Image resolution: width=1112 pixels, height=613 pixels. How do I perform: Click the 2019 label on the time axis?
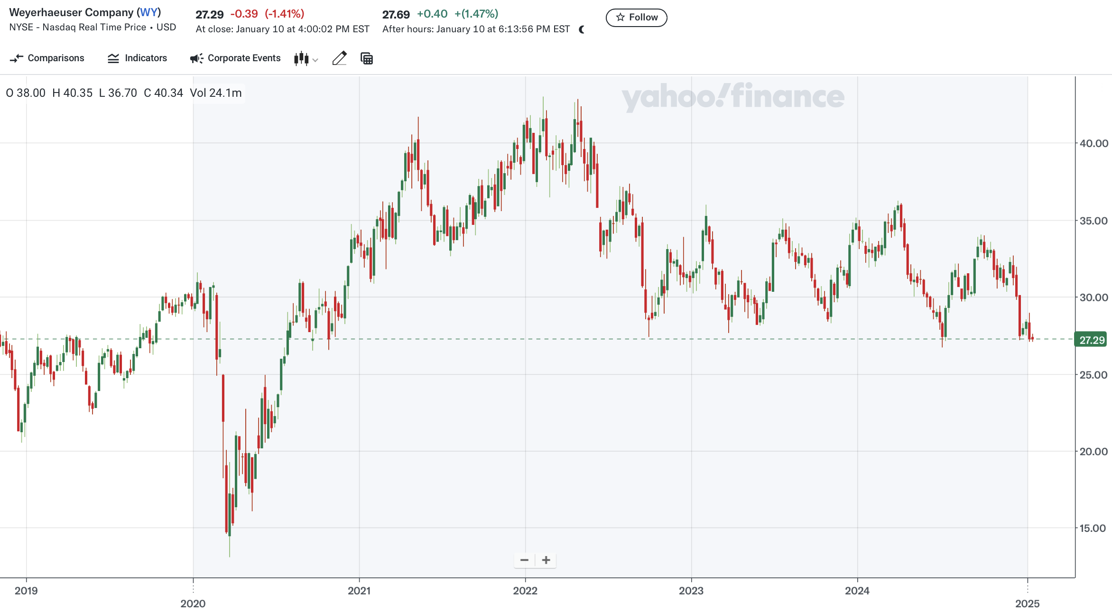[x=26, y=591]
